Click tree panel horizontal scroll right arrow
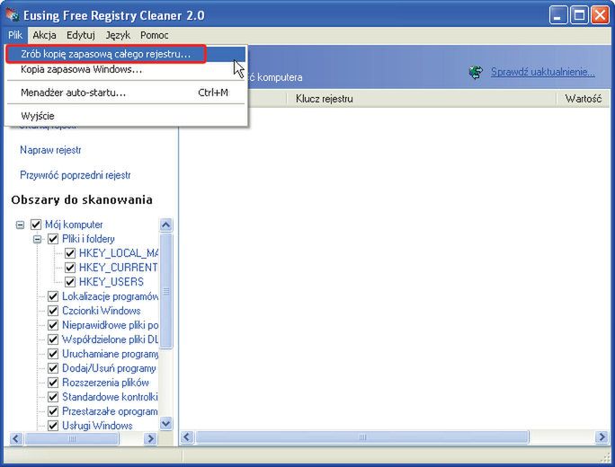615x467 pixels. tap(150, 438)
